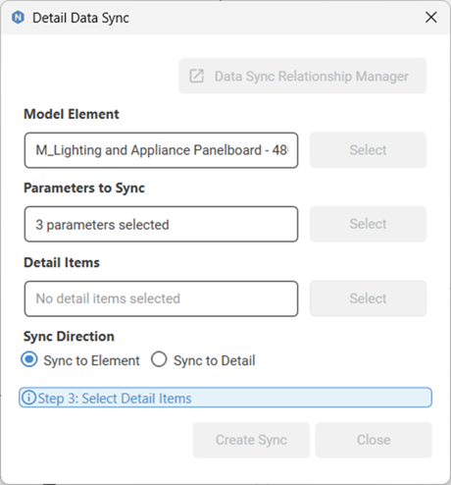Click the Detail Data Sync window title
The image size is (451, 485).
80,18
